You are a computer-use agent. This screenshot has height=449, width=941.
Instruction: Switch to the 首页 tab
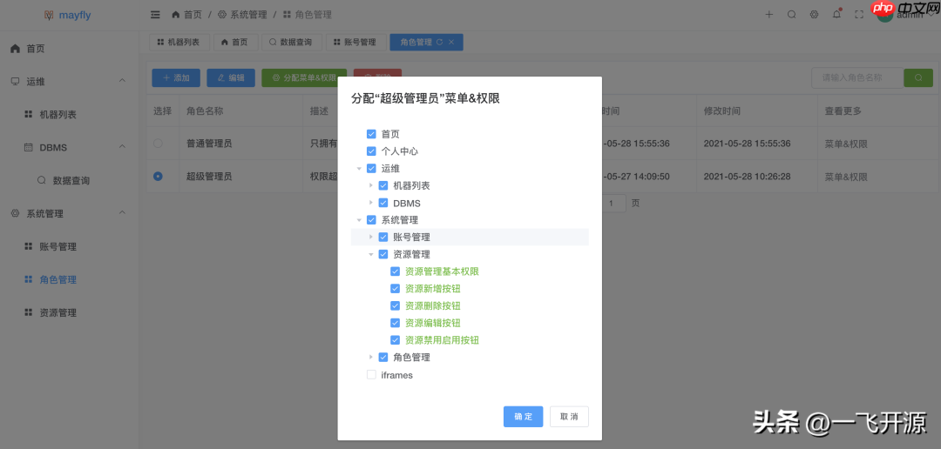235,42
